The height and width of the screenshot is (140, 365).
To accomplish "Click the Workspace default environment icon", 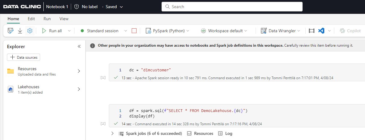I will pyautogui.click(x=203, y=31).
